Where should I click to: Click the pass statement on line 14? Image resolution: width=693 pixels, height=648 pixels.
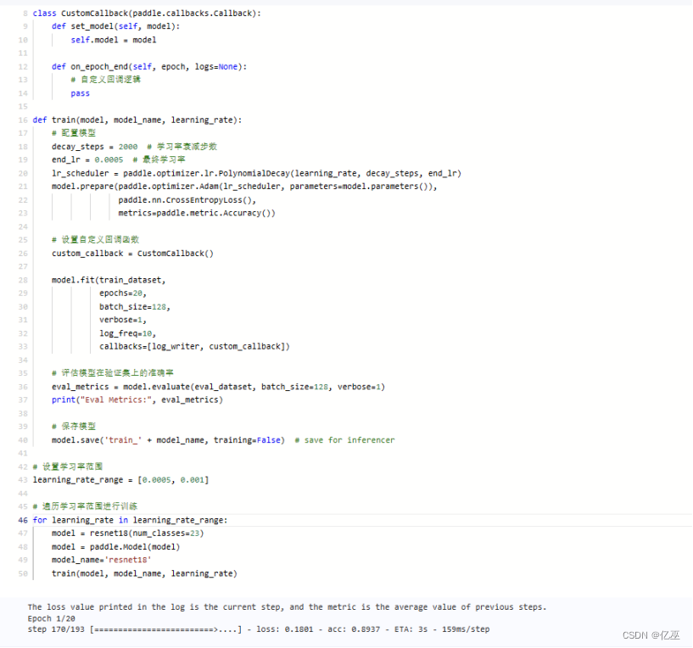click(x=81, y=93)
